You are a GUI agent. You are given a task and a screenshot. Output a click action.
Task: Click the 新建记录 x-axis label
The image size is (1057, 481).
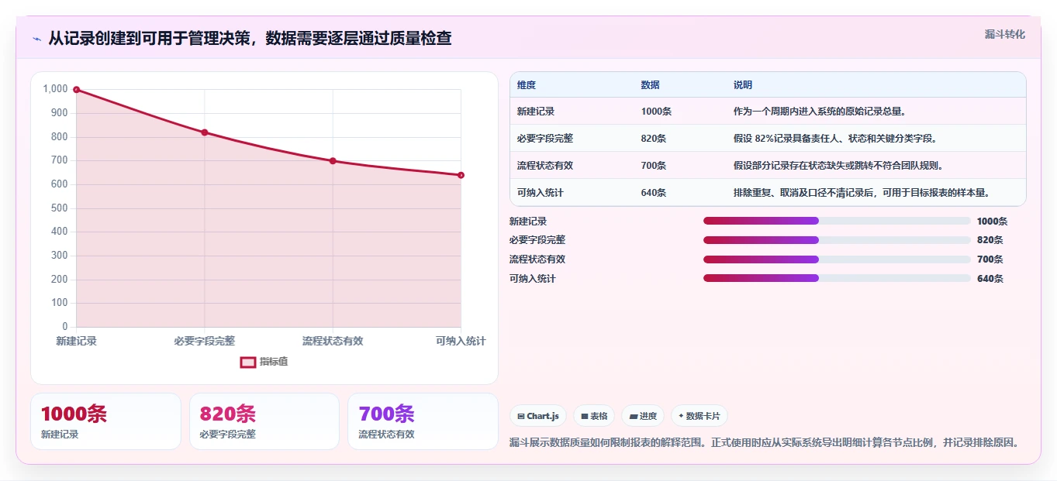(x=76, y=341)
